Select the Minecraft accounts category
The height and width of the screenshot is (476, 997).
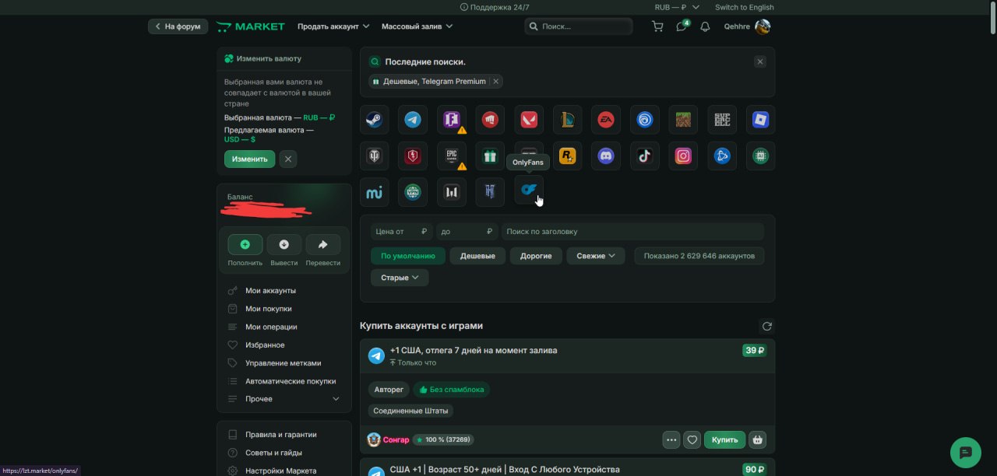pos(683,120)
